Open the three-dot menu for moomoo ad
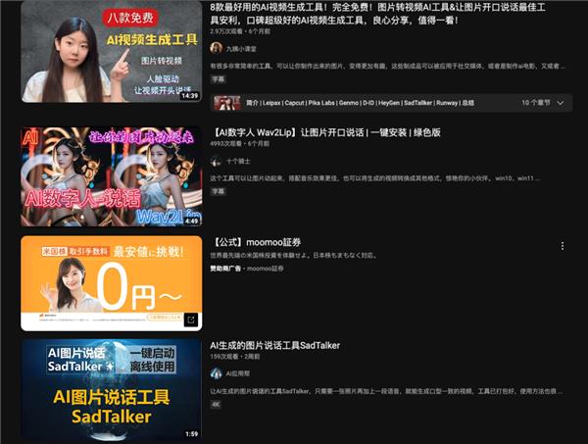 point(563,246)
